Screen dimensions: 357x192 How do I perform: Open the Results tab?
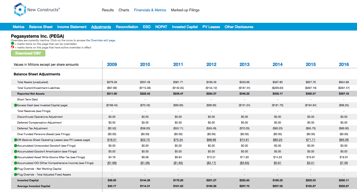(108, 10)
